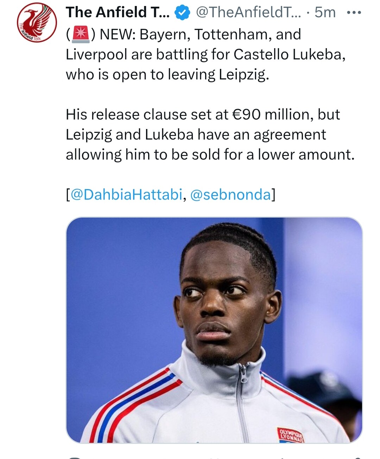This screenshot has width=380, height=459.
Task: Open the 5m timestamp link
Action: (325, 13)
